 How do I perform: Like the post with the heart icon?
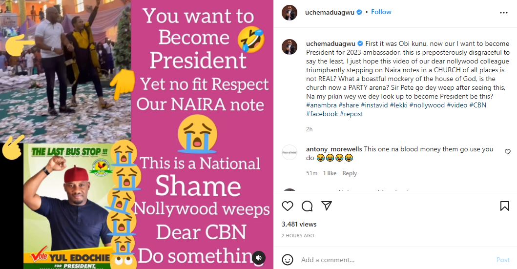point(288,206)
